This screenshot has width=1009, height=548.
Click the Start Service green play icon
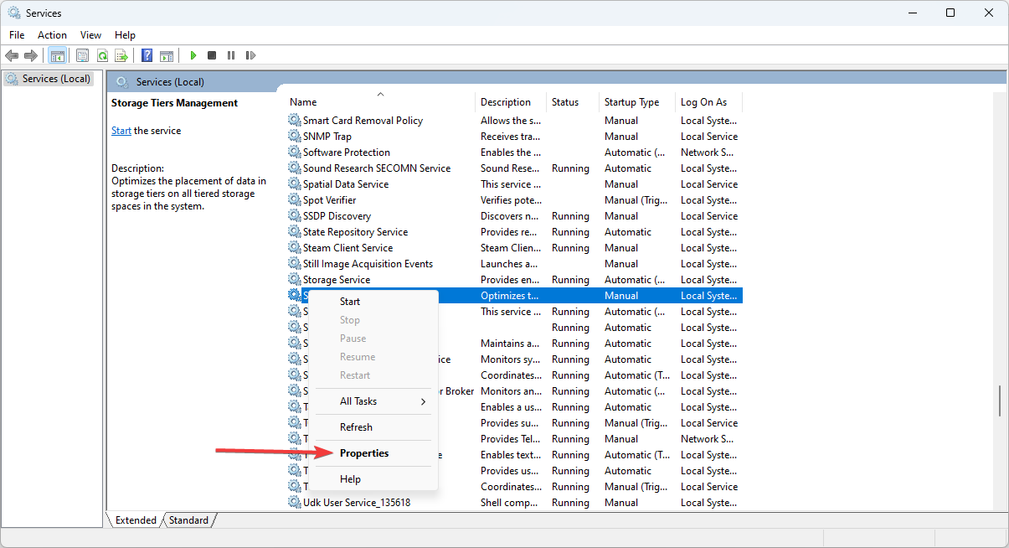click(x=193, y=55)
